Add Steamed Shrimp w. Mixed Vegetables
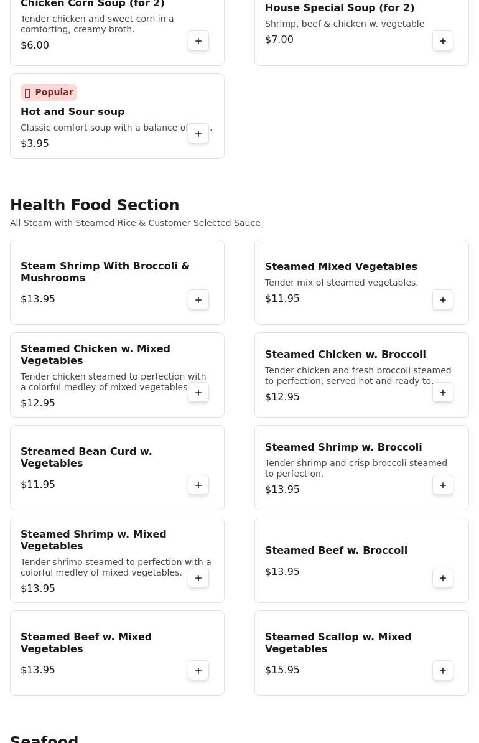 click(x=198, y=578)
